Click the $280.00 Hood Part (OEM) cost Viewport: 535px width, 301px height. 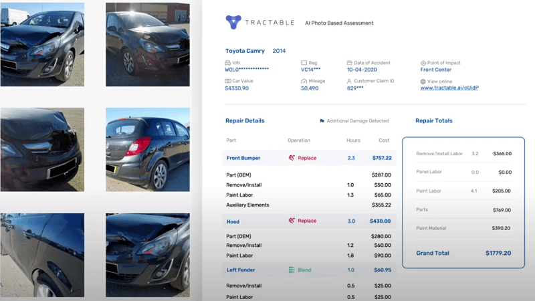[381, 236]
